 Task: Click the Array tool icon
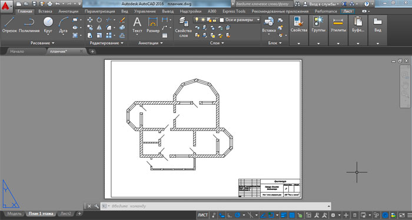pos(108,35)
